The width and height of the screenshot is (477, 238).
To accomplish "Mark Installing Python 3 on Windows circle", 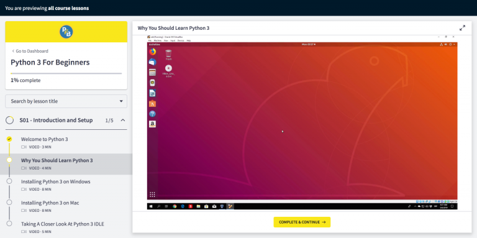I will pyautogui.click(x=9, y=181).
